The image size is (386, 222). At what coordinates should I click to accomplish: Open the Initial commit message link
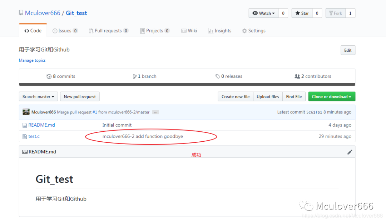click(117, 125)
